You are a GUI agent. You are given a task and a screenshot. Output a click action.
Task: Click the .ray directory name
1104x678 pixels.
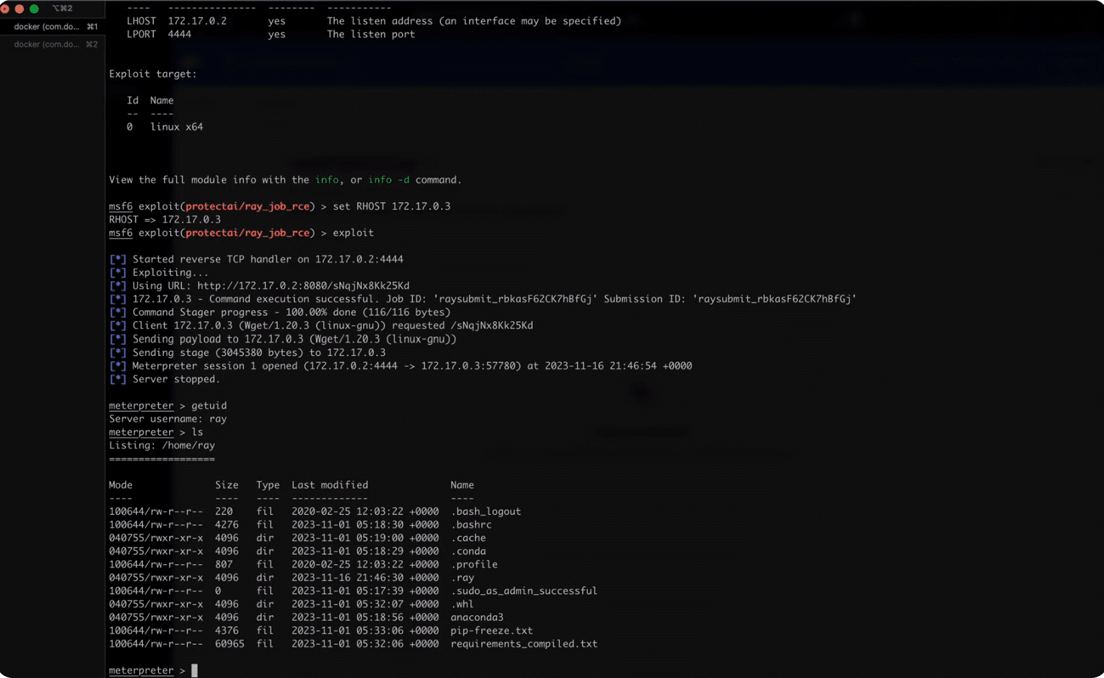coord(462,578)
